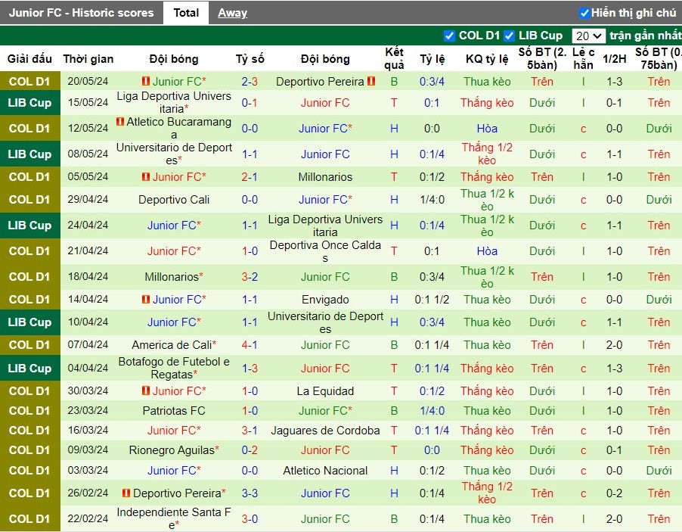Image resolution: width=682 pixels, height=532 pixels.
Task: Open Universitario de Deportes link on 08/05/24
Action: pos(174,154)
